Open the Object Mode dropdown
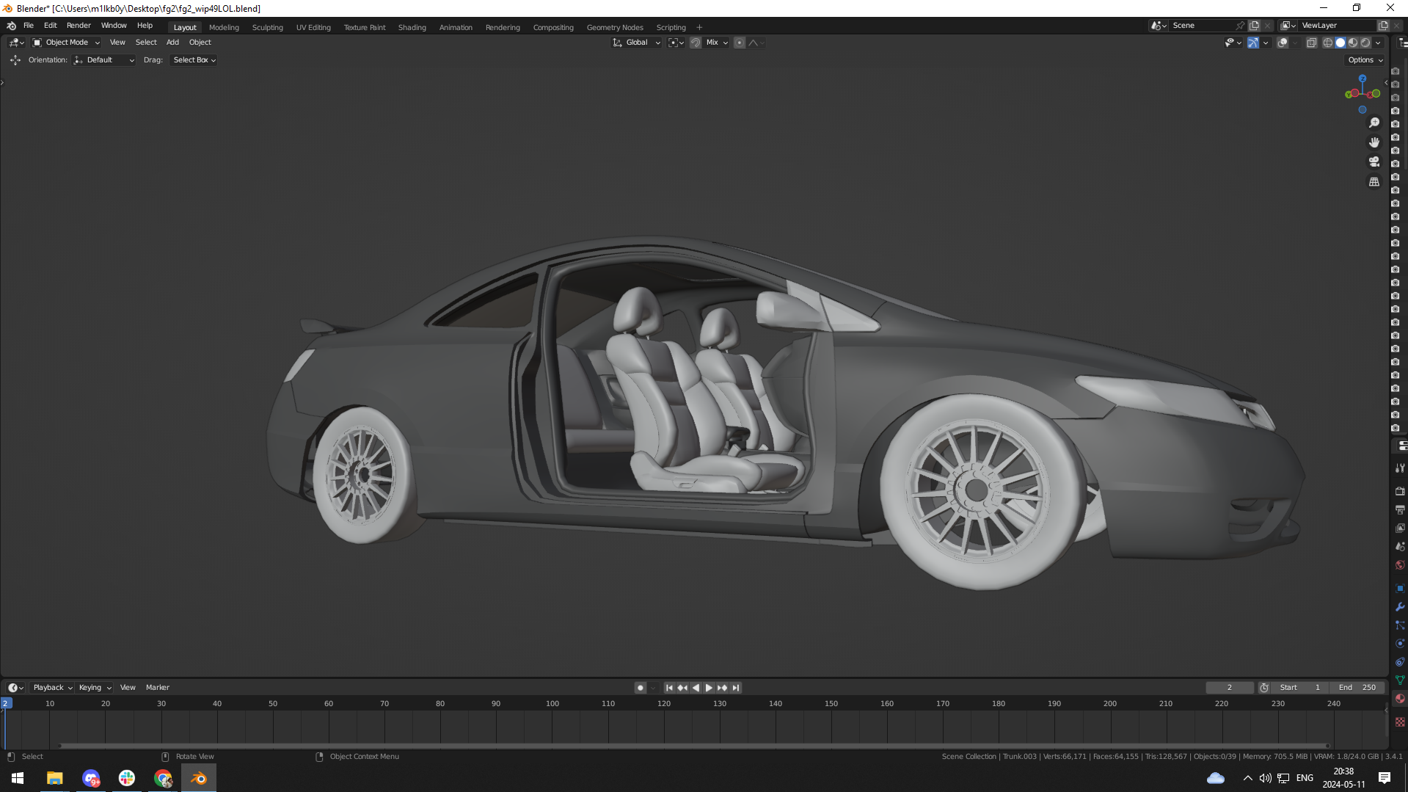Screen dimensions: 1408x792 pos(66,43)
